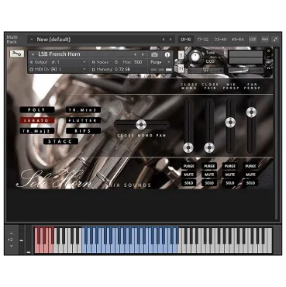Image resolution: width=286 pixels, height=287 pixels.
Task: Toggle the KSP multi script button
Action: pyautogui.click(x=253, y=40)
